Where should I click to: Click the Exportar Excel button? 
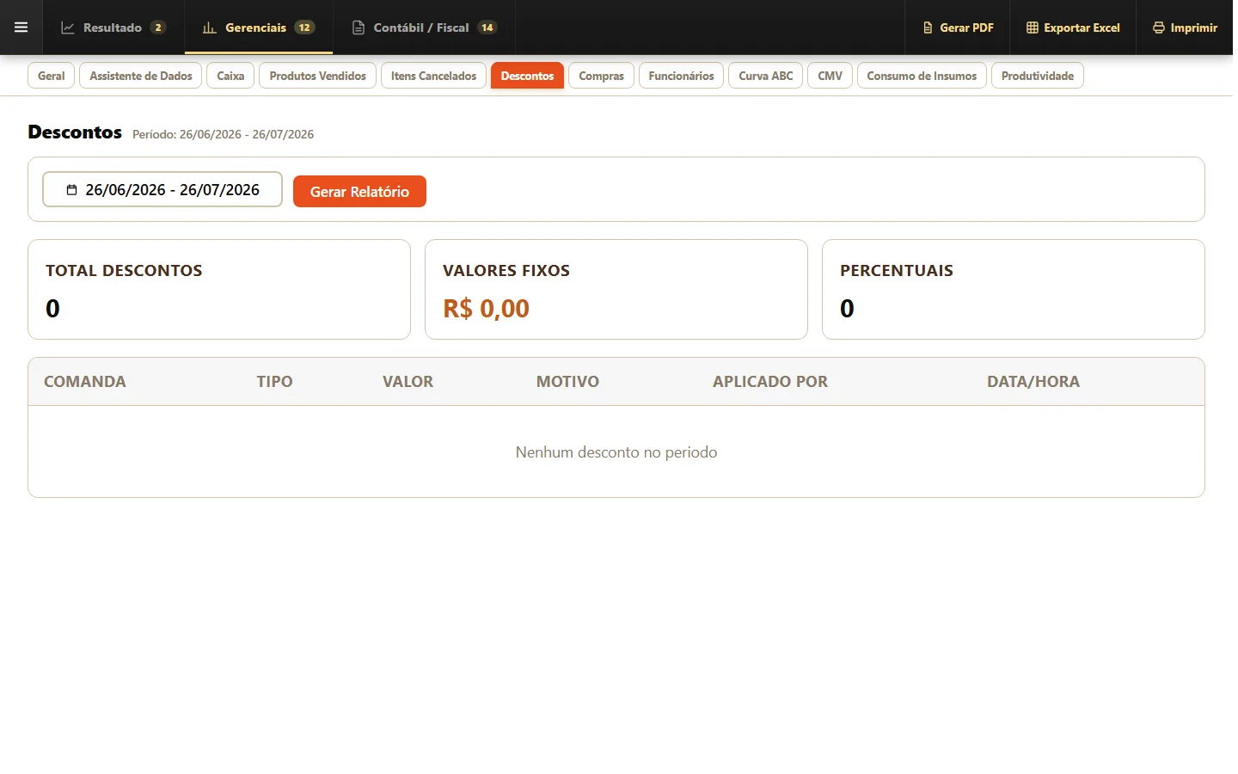1073,28
